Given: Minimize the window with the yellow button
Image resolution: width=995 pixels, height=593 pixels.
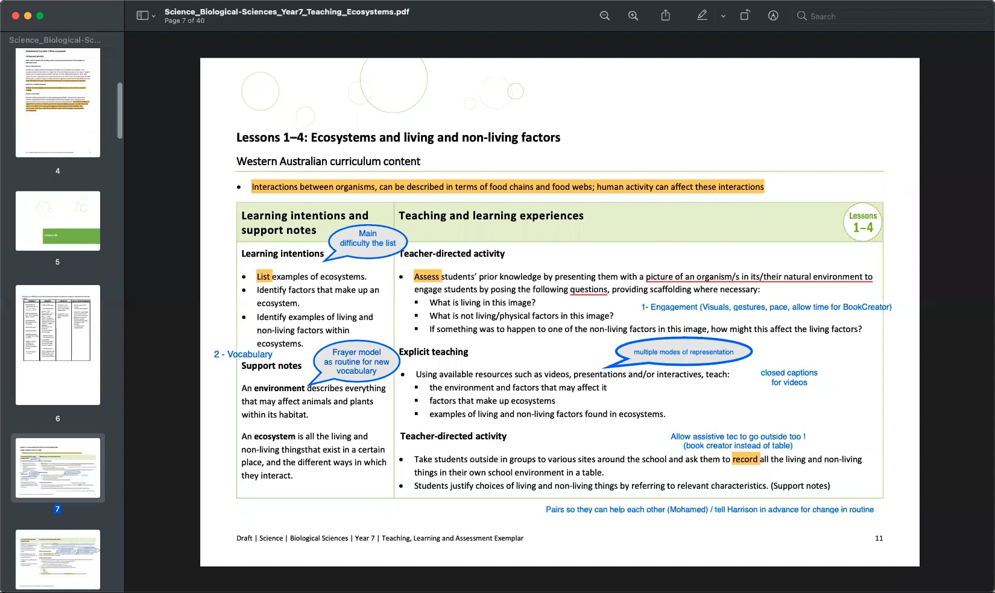Looking at the screenshot, I should [28, 16].
